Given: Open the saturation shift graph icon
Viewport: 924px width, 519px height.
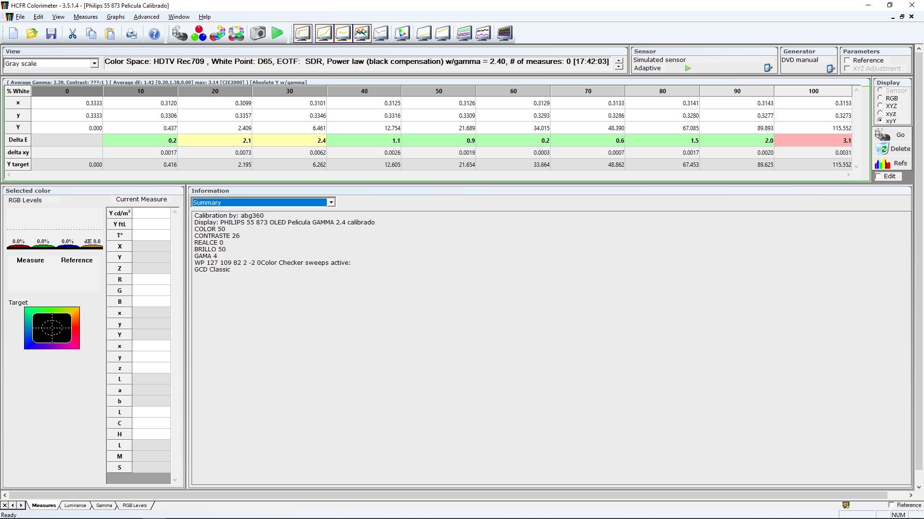Looking at the screenshot, I should click(x=443, y=33).
